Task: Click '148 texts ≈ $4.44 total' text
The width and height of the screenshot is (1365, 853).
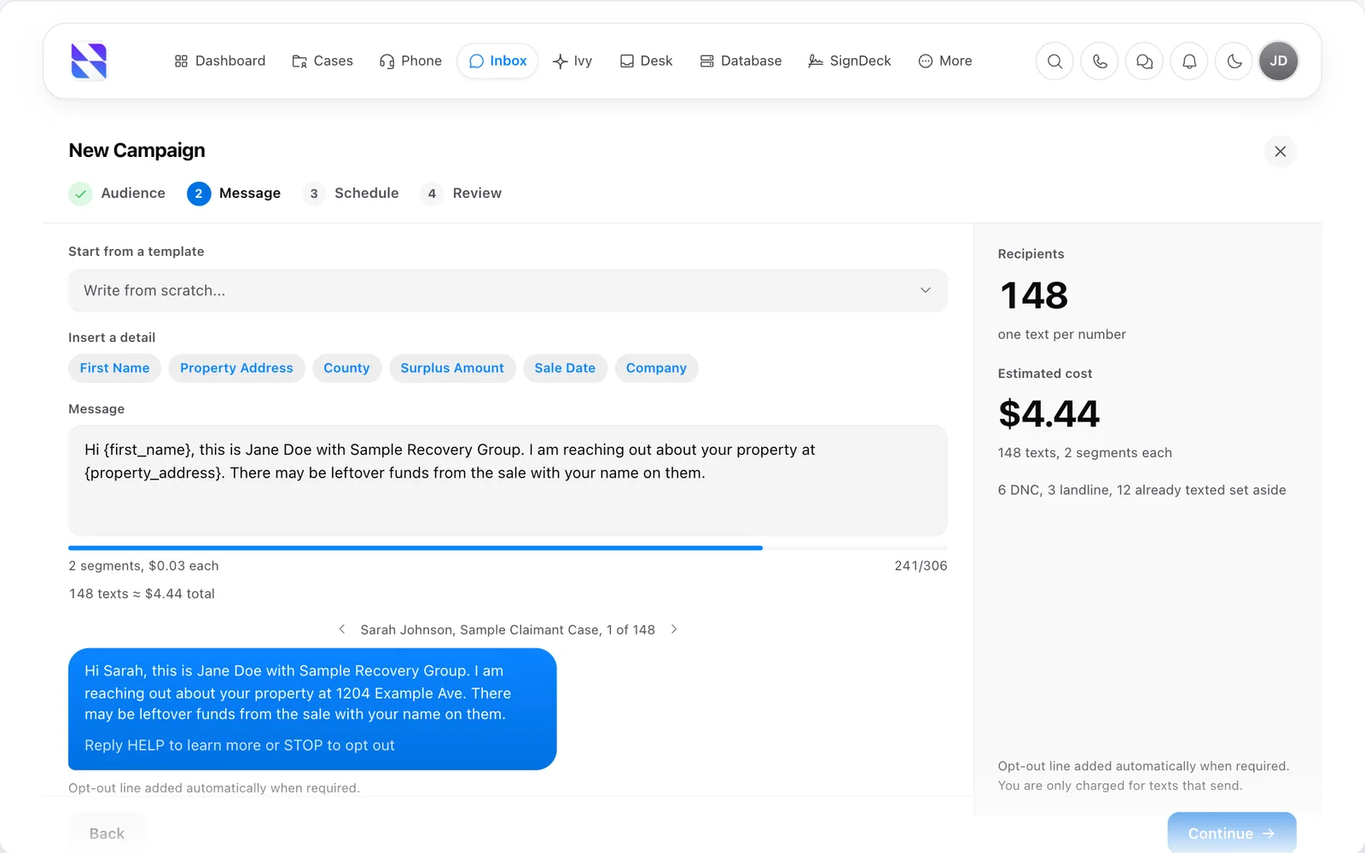Action: point(142,594)
